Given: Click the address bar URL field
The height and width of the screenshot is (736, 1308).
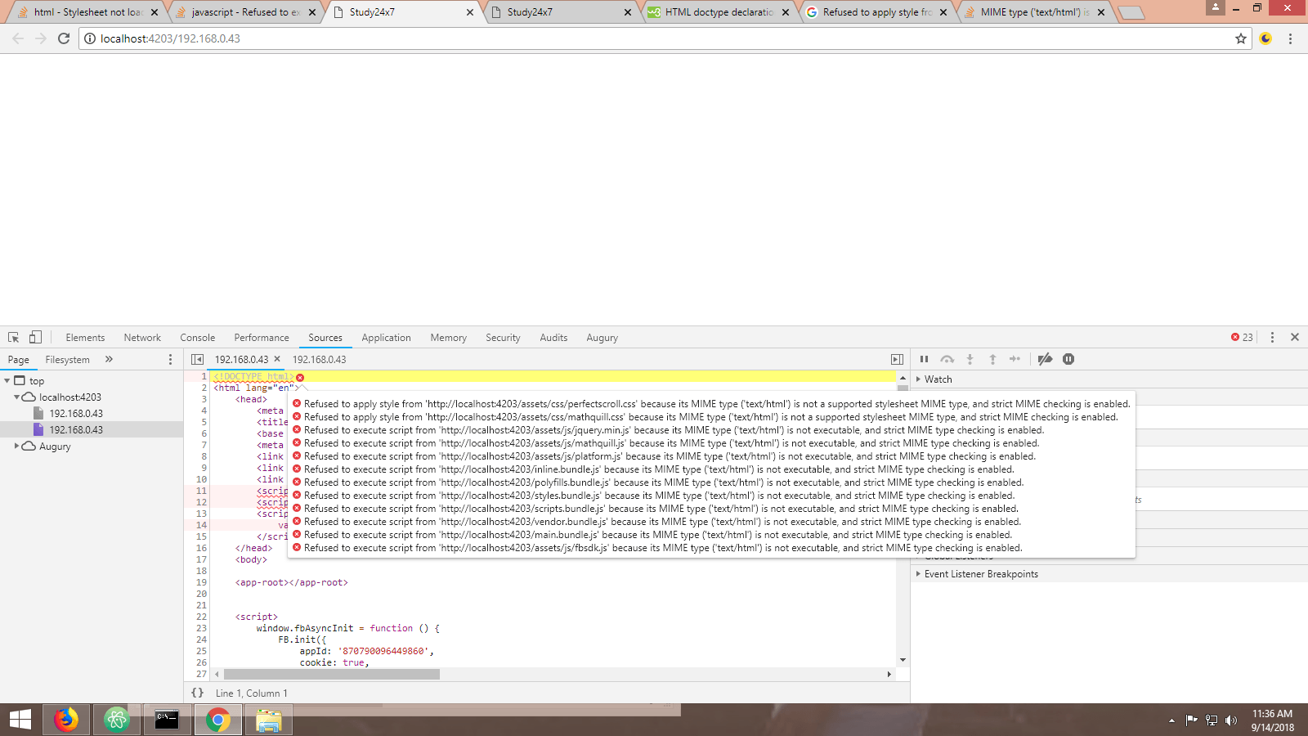Looking at the screenshot, I should pyautogui.click(x=654, y=38).
